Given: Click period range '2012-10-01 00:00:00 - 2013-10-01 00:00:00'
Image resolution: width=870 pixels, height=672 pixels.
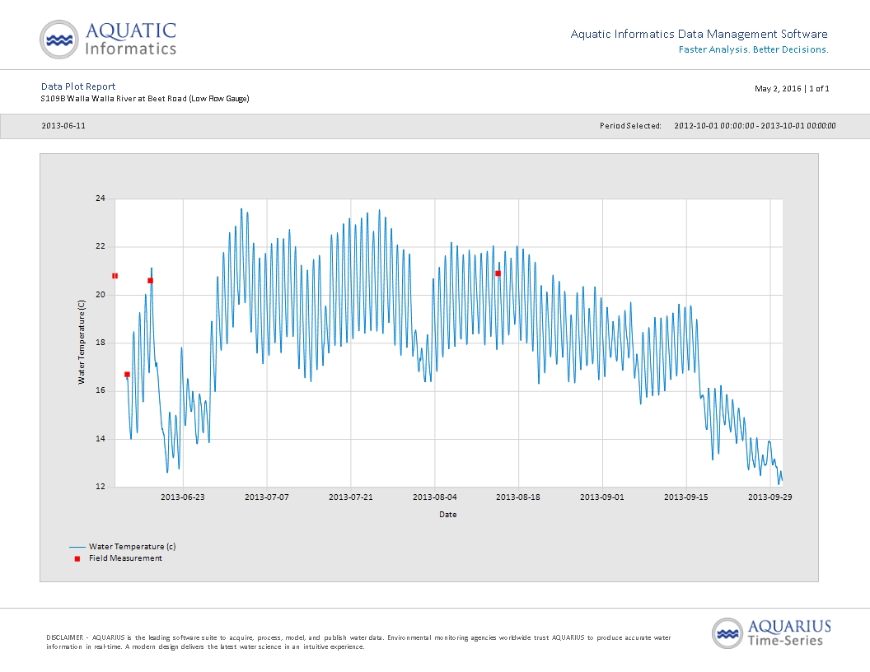Looking at the screenshot, I should click(755, 126).
